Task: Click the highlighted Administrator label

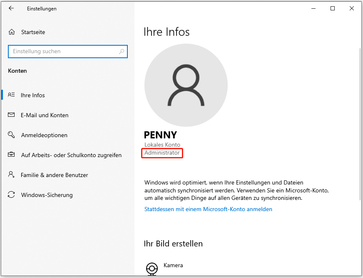Action: [162, 153]
